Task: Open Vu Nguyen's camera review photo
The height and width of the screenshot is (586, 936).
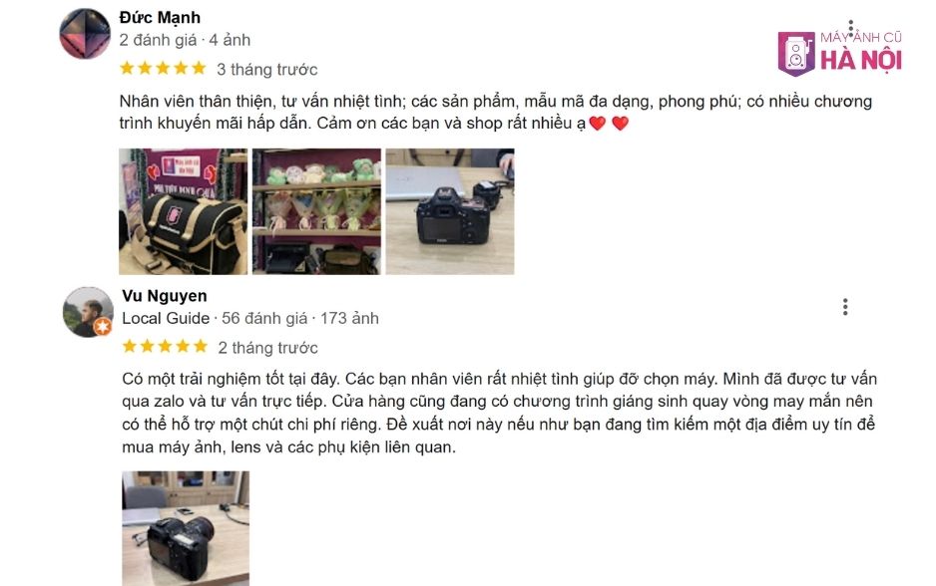Action: click(186, 528)
